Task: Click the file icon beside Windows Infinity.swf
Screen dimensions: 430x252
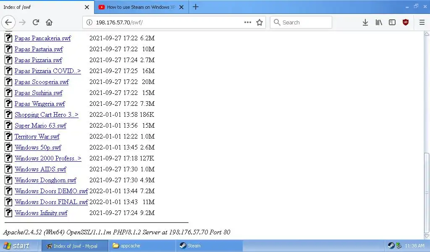Action: click(x=8, y=213)
